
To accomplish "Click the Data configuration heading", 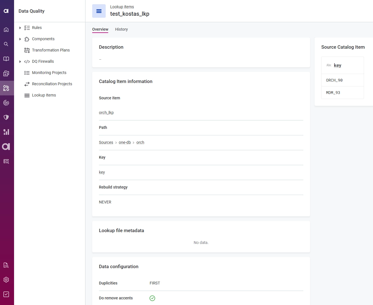I will coord(119,266).
